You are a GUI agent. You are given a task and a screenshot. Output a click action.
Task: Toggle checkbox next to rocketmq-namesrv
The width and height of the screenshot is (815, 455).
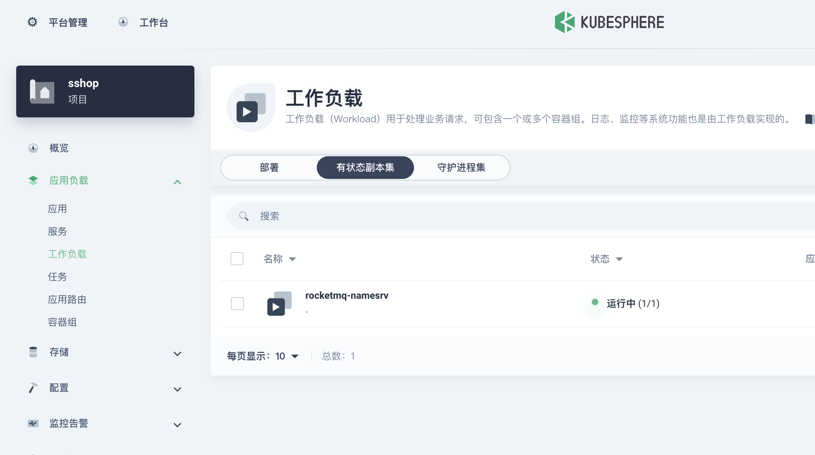coord(237,303)
